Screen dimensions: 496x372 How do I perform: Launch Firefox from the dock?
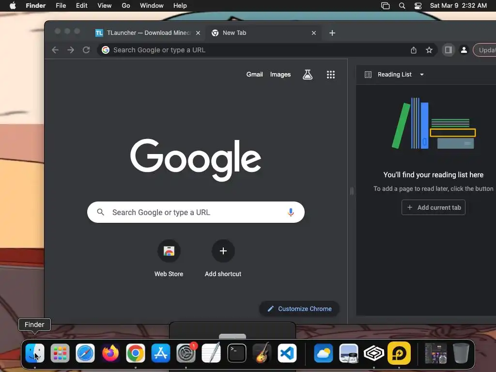point(110,353)
